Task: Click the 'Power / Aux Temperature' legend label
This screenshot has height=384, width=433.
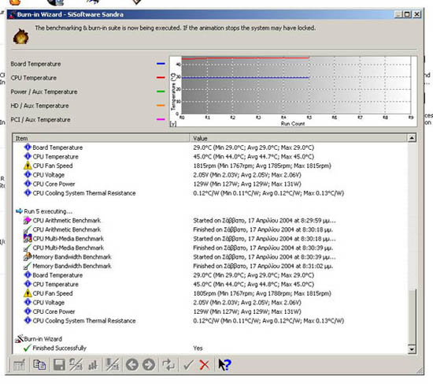Action: 44,91
